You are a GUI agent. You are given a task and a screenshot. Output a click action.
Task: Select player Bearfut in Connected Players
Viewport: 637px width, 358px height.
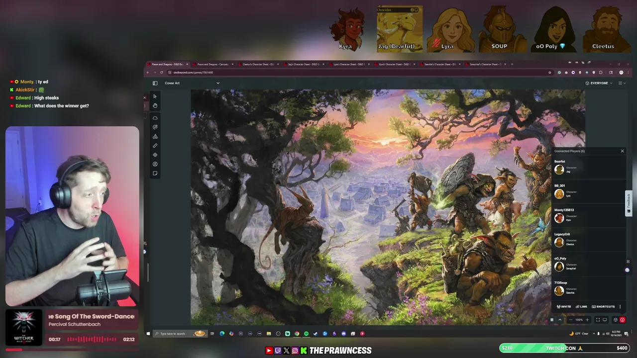[x=588, y=167]
